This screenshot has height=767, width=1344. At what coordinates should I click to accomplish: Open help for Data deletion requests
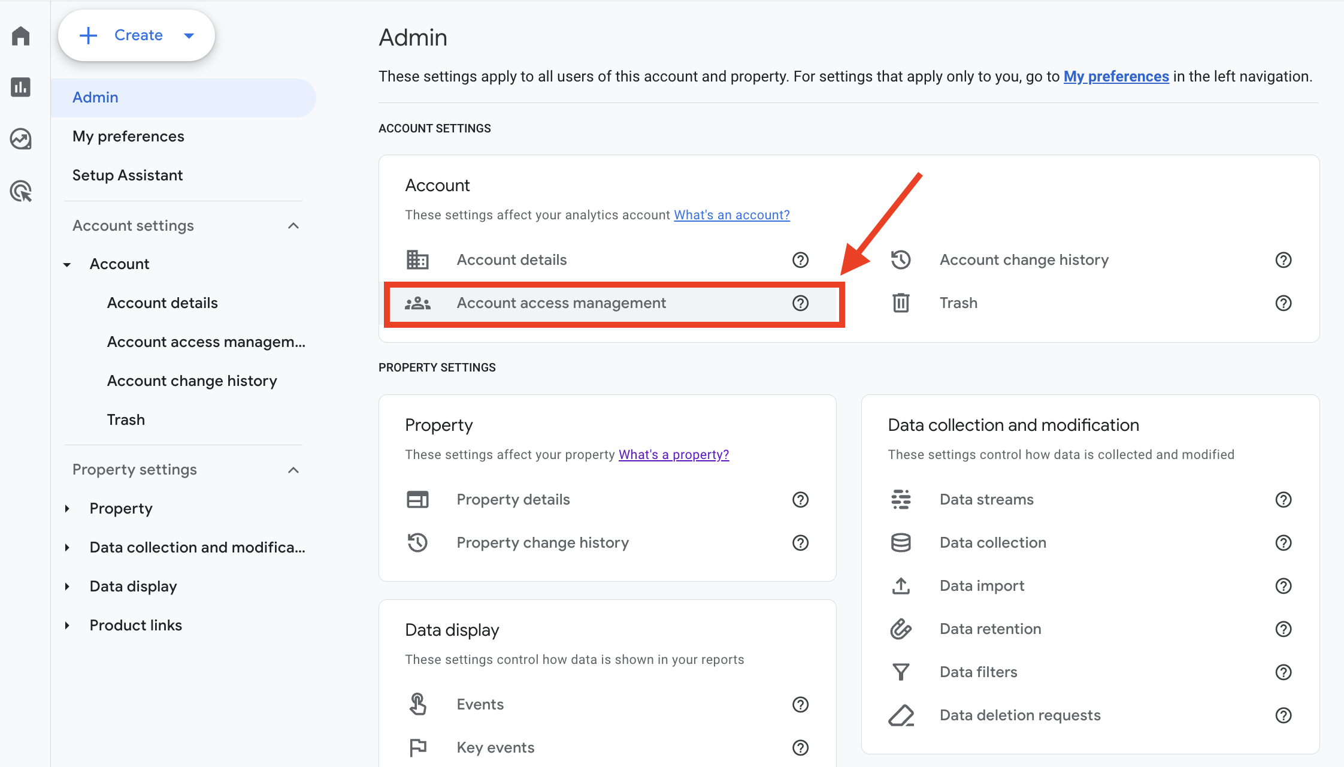point(1283,715)
